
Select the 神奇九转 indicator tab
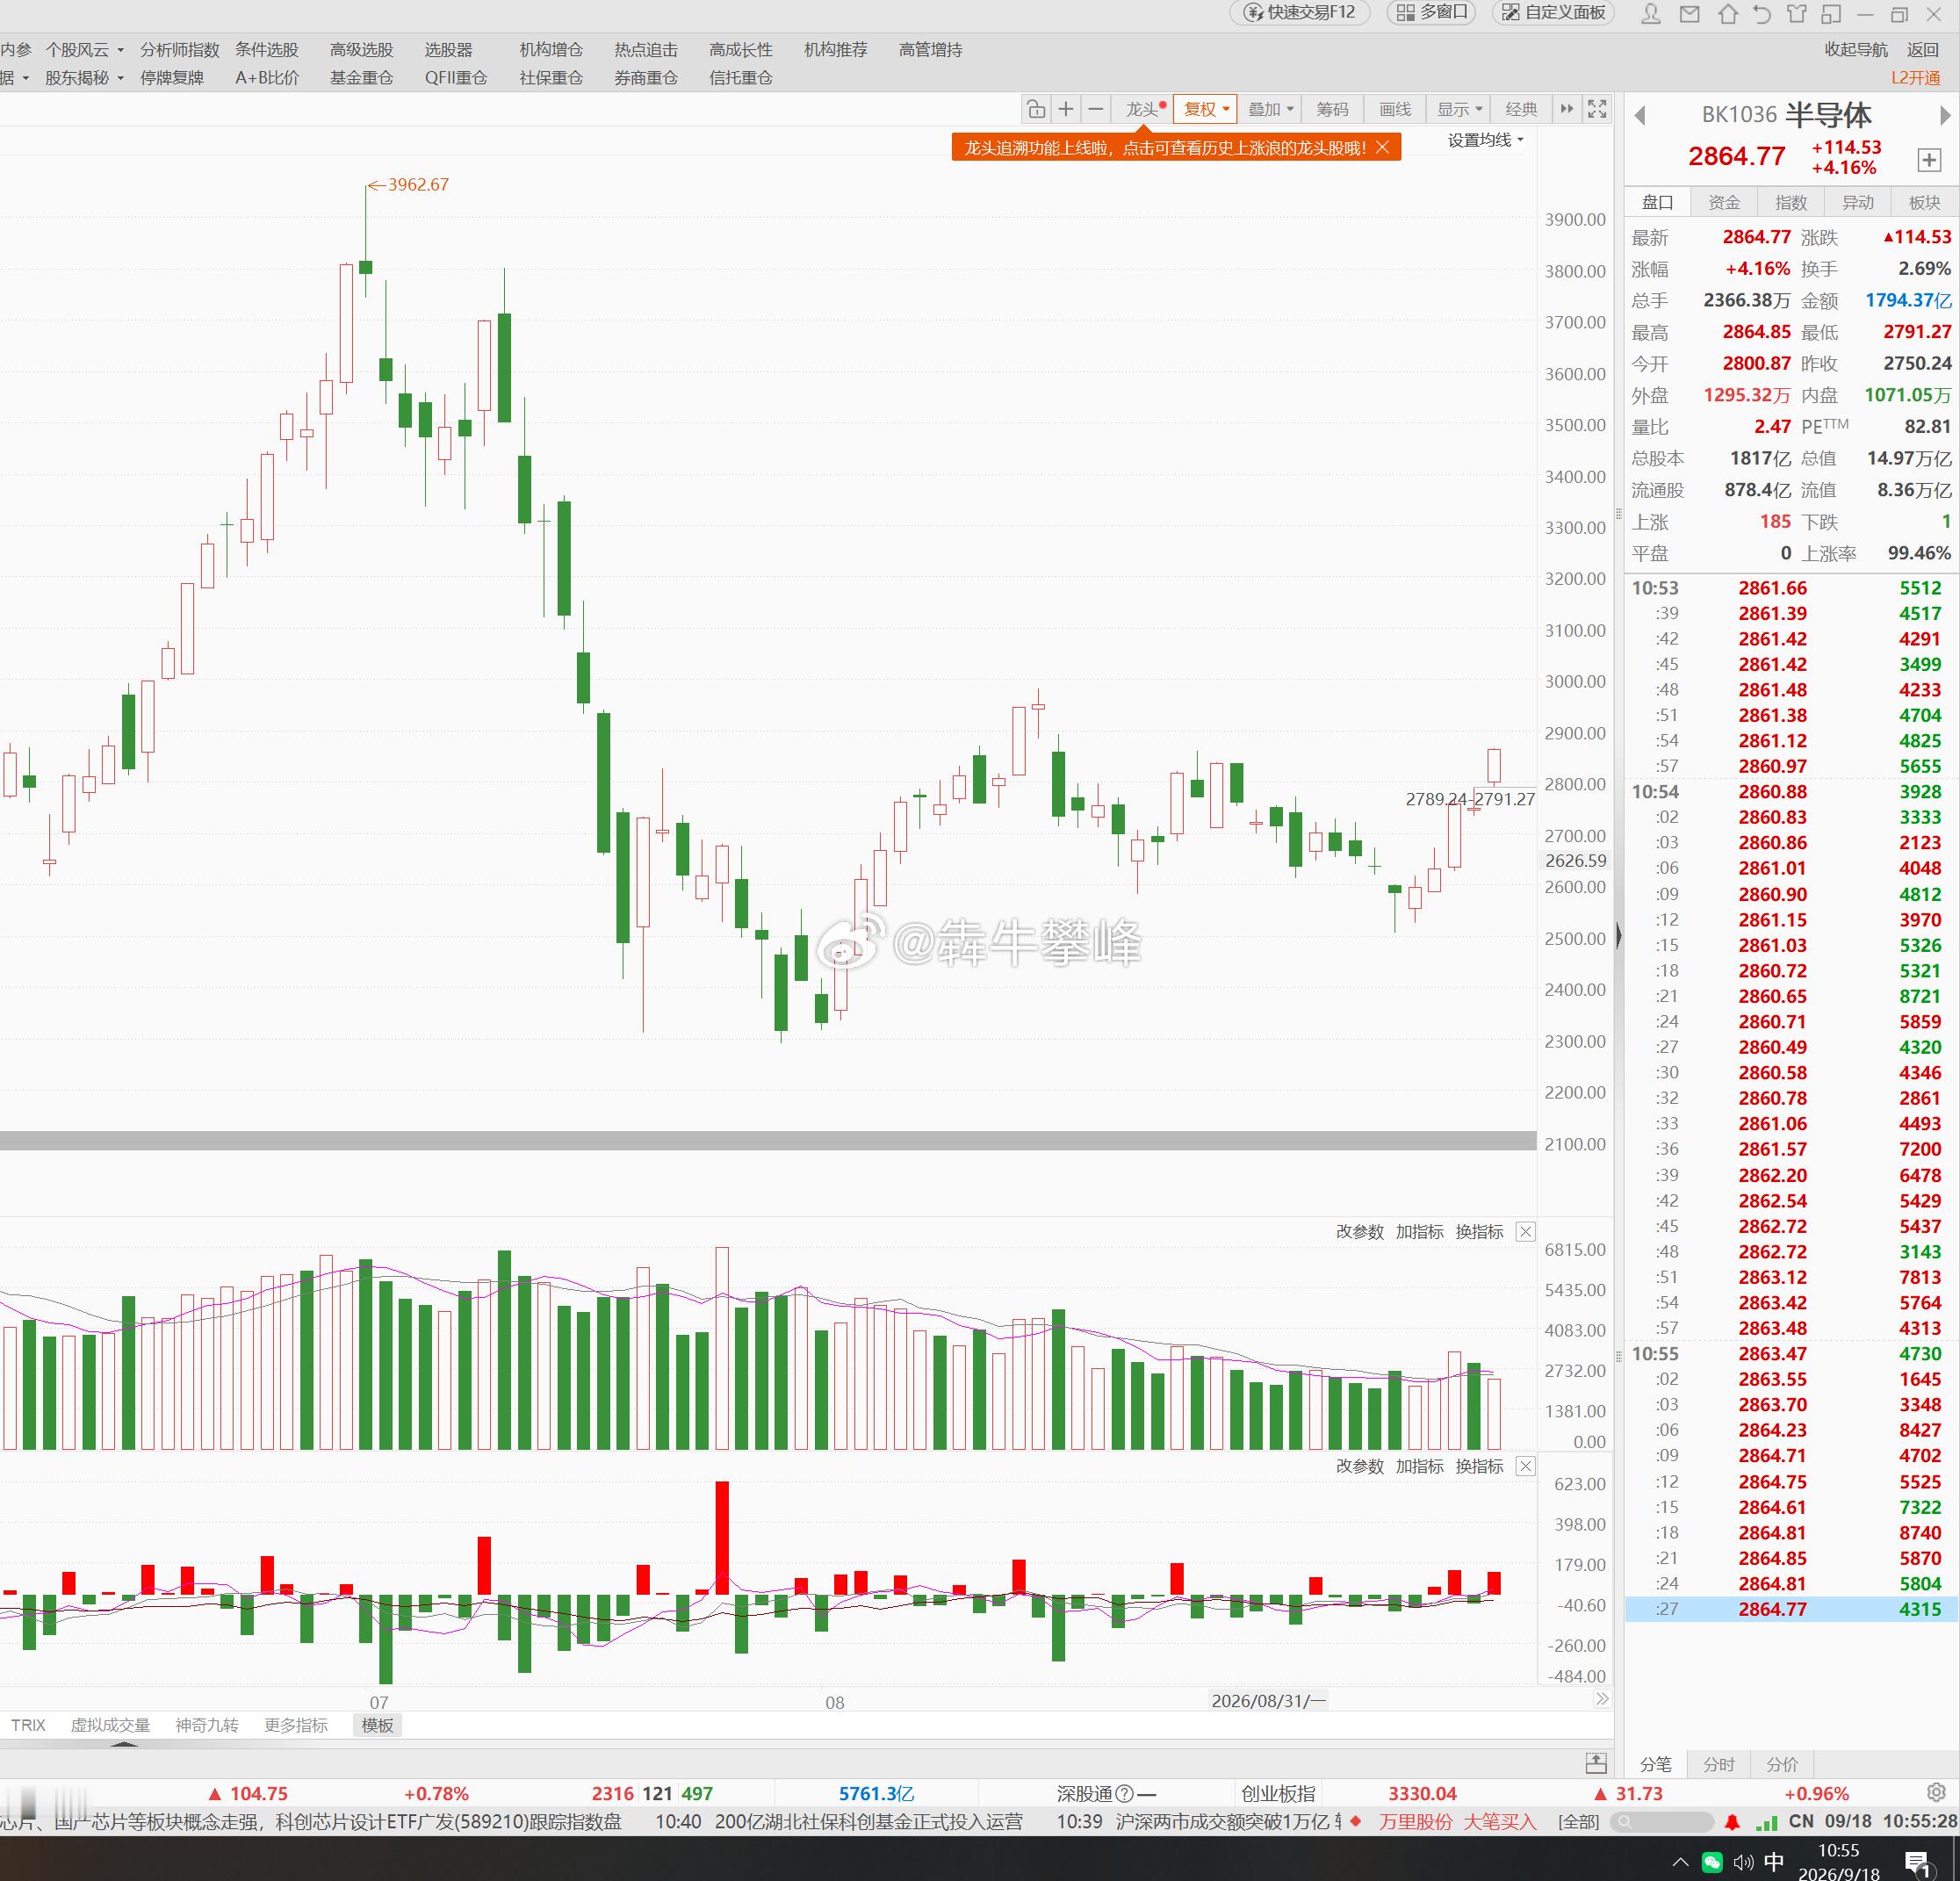[207, 1725]
